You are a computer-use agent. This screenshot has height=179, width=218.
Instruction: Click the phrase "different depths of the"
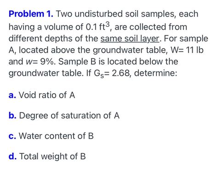tap(53, 39)
